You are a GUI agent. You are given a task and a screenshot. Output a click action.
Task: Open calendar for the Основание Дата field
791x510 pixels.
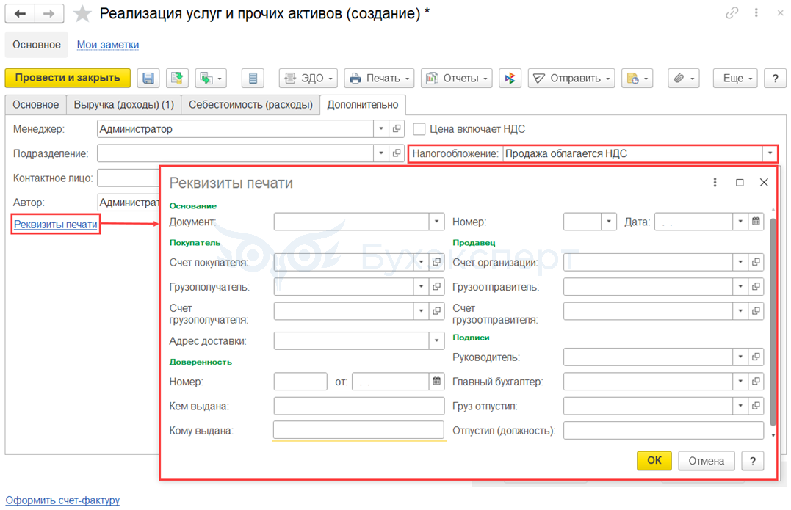[756, 221]
